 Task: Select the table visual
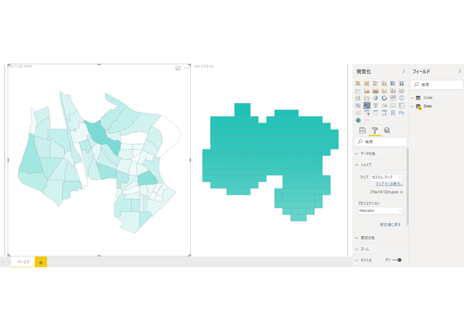tap(376, 113)
